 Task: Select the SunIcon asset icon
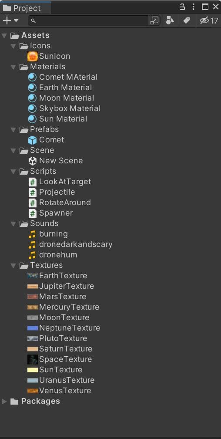[33, 56]
